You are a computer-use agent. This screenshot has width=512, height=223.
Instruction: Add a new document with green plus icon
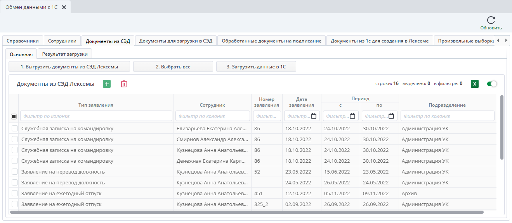[x=107, y=84]
